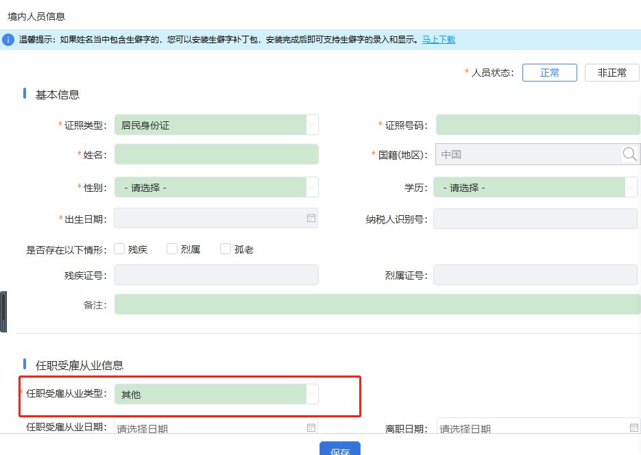Open the 离职日期 calendar icon

point(634,426)
